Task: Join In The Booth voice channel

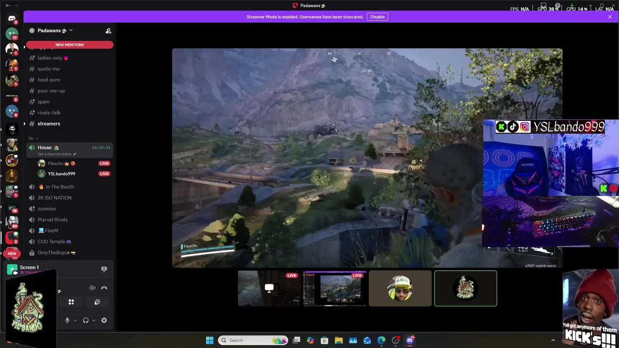Action: (x=70, y=187)
